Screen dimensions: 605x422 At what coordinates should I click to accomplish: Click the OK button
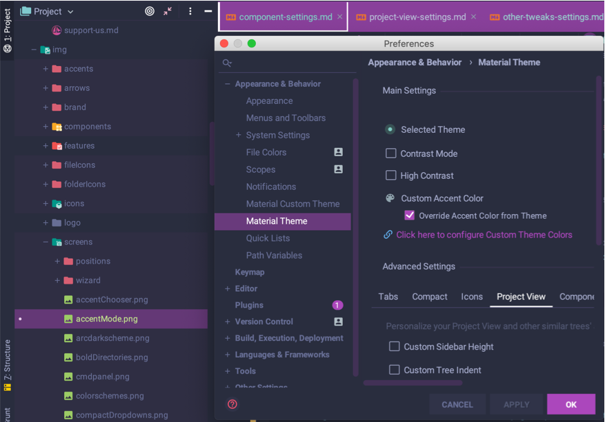[571, 404]
